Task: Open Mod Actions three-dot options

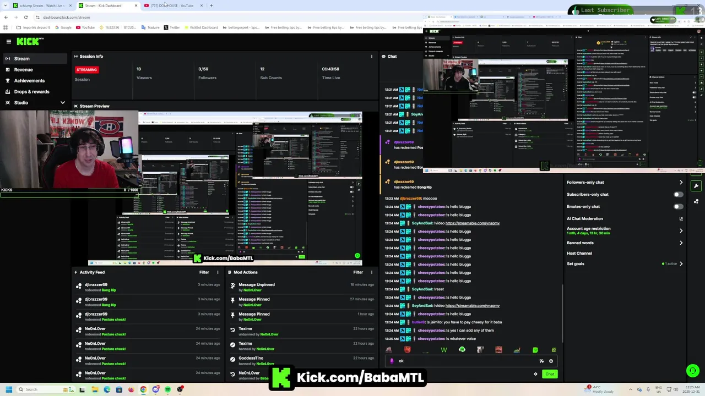Action: 372,272
